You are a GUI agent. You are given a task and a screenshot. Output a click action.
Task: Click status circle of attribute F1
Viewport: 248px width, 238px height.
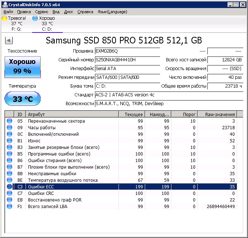coord(9,206)
